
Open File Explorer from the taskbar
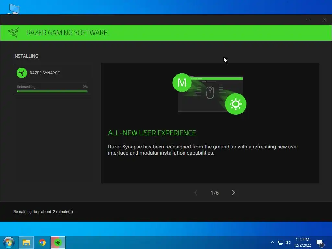coord(26,243)
